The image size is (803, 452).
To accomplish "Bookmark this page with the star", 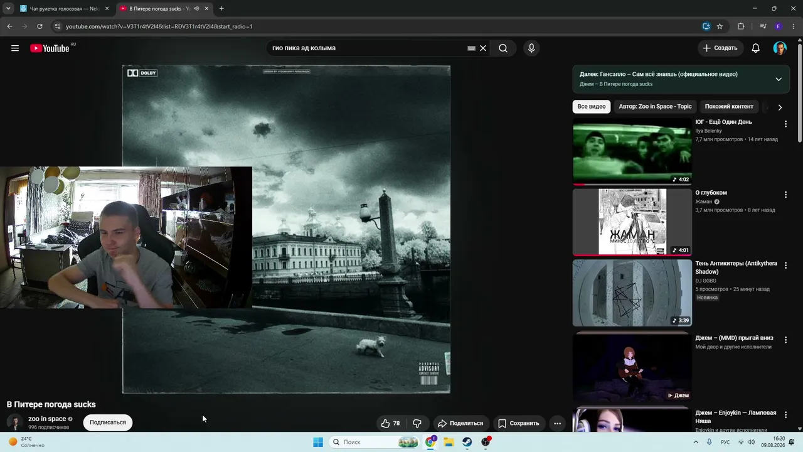I will tap(720, 26).
